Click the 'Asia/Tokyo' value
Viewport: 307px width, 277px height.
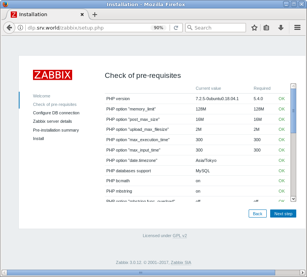tap(206, 160)
